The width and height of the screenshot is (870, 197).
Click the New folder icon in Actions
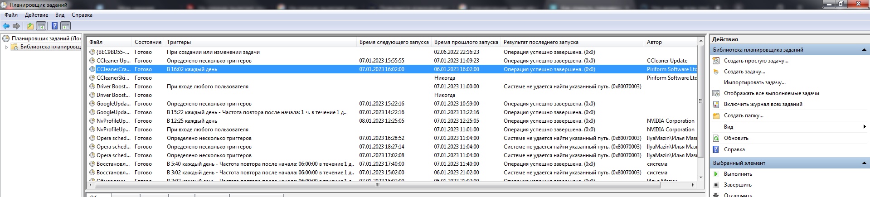pos(716,115)
